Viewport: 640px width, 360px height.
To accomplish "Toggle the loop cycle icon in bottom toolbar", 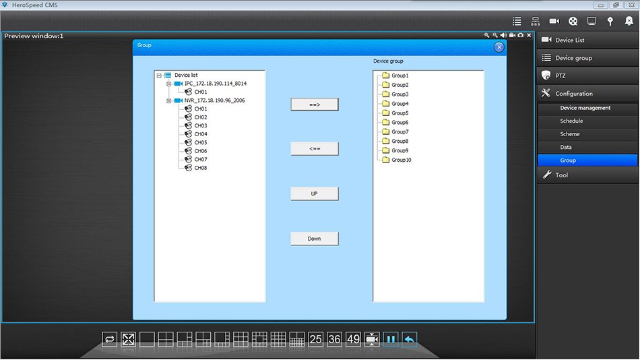I will coord(109,340).
